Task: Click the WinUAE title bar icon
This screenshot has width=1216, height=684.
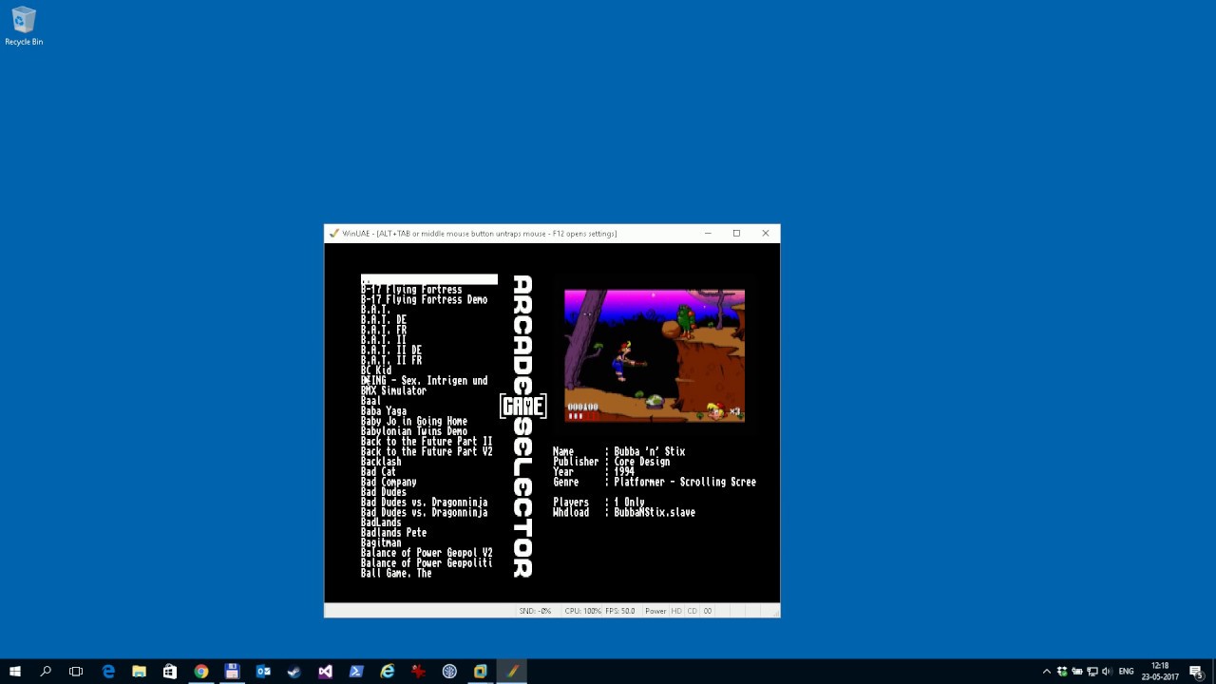Action: (x=333, y=234)
